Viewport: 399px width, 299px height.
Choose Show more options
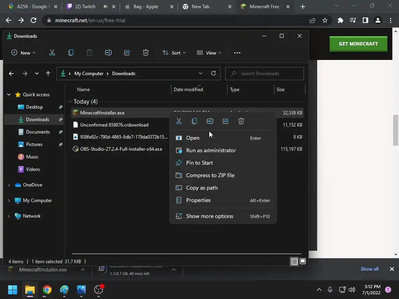[223, 216]
